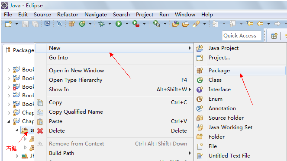Click the Forward navigation arrow icon

[x=277, y=24]
